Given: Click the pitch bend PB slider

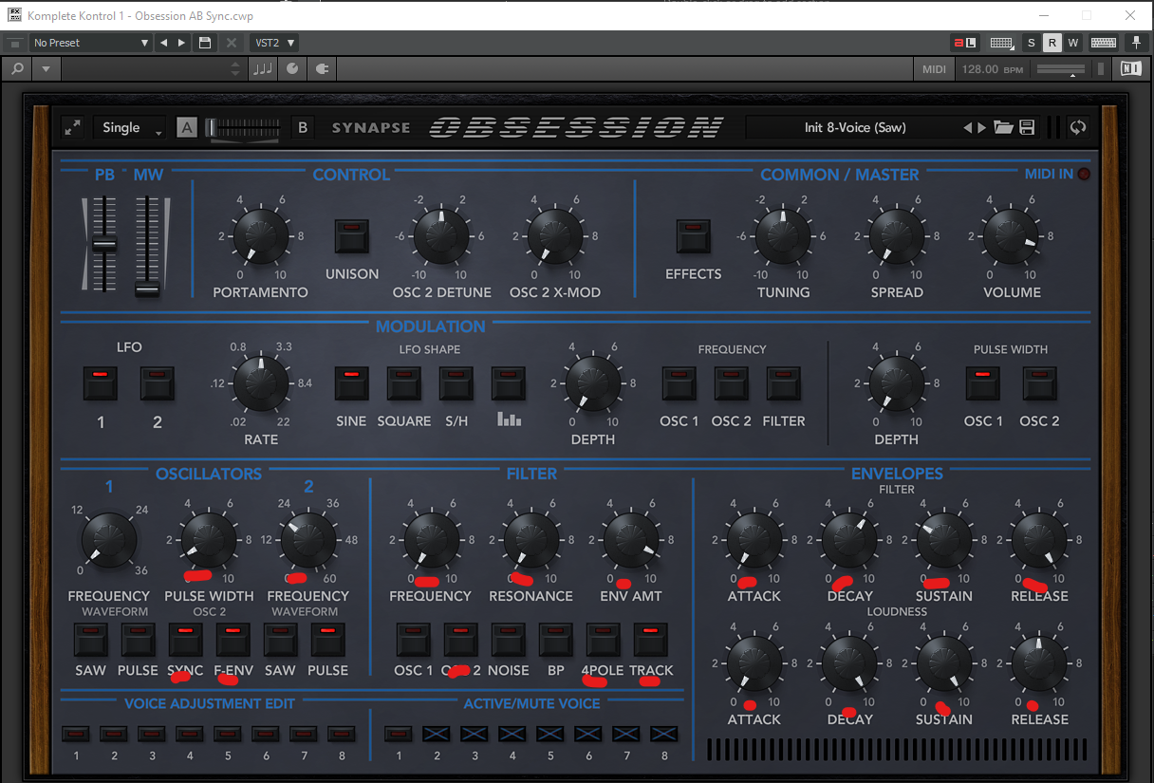Looking at the screenshot, I should point(104,244).
